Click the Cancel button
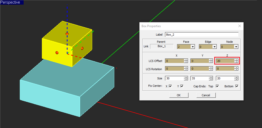 click(206, 95)
